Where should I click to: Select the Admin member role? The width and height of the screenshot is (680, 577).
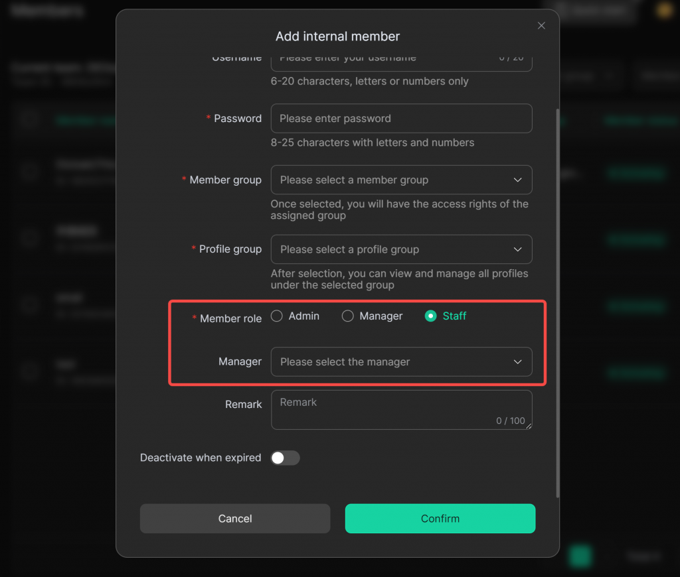(277, 316)
